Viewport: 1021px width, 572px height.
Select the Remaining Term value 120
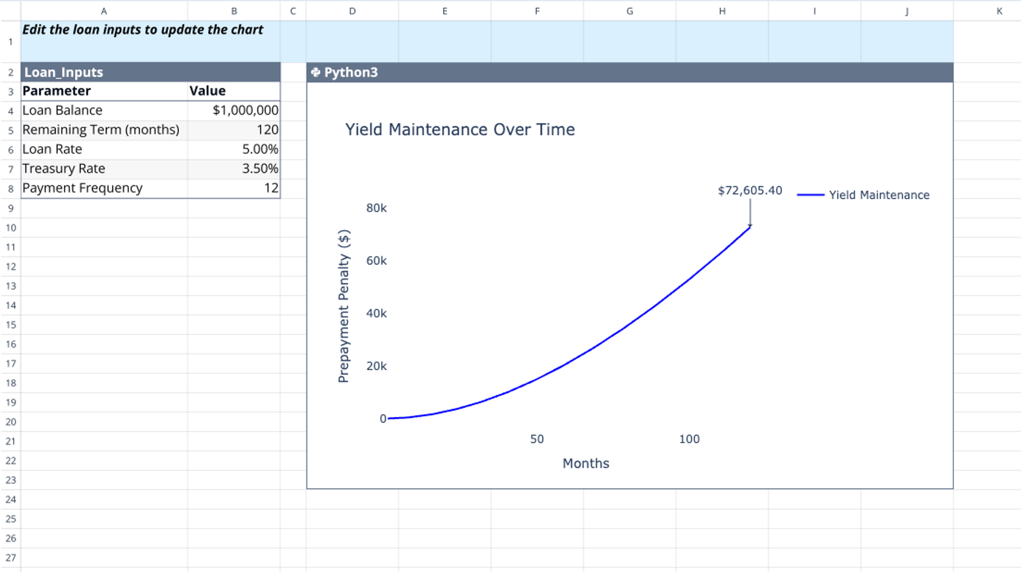(x=234, y=129)
